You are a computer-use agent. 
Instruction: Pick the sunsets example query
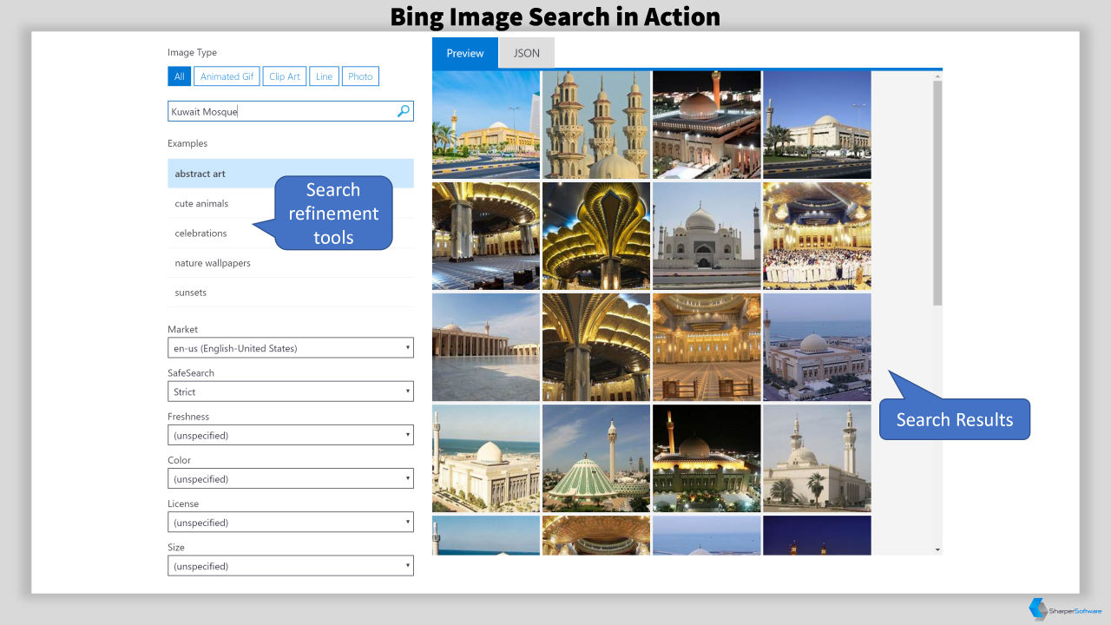point(291,293)
